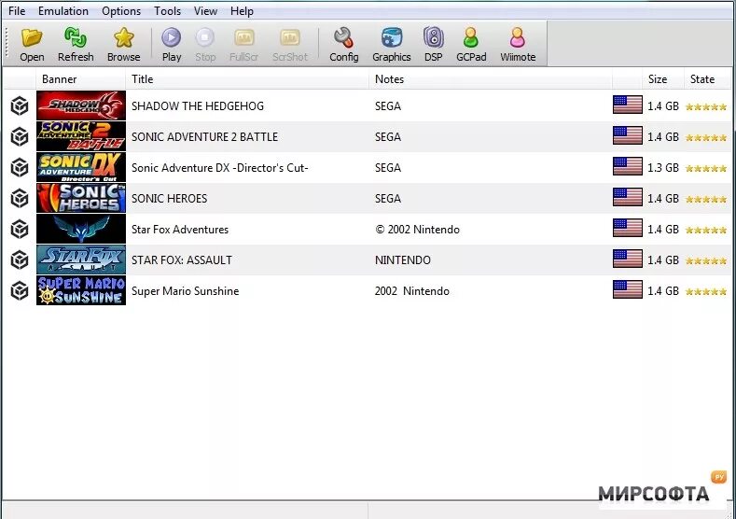Click the ScrShot toolbar icon
Screen dimensions: 736x519
(x=289, y=38)
